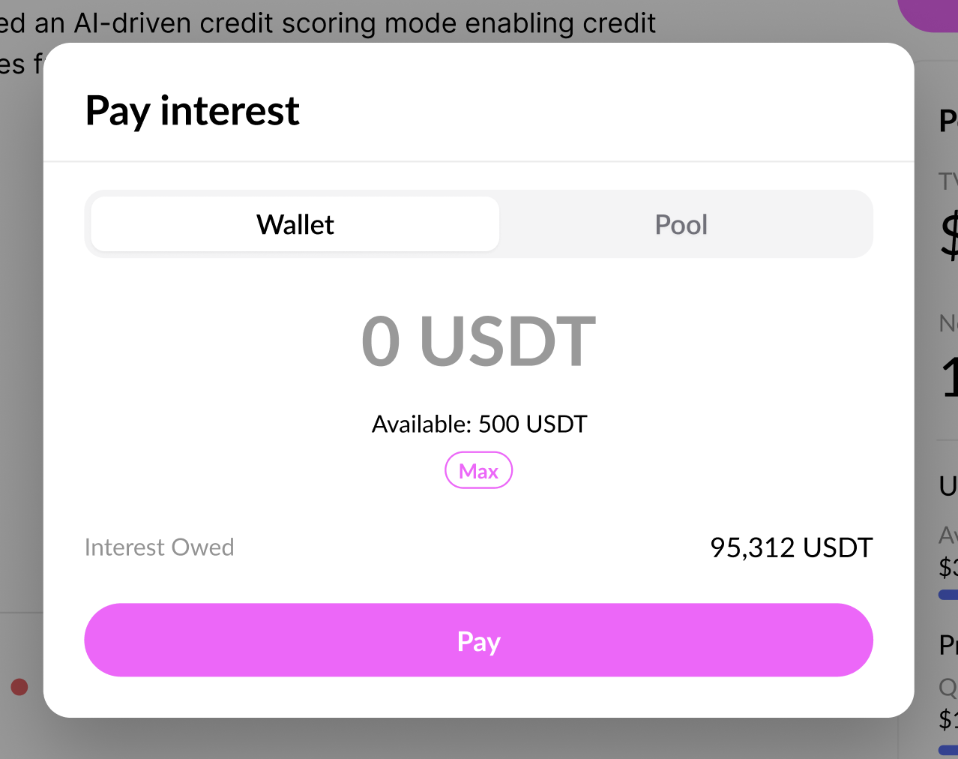The width and height of the screenshot is (958, 759).
Task: Click the lower blue progress bar at right
Action: tap(948, 750)
